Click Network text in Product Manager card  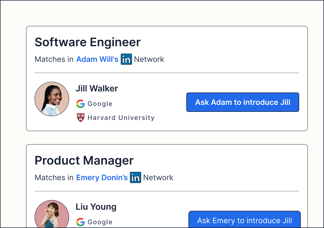tap(158, 177)
